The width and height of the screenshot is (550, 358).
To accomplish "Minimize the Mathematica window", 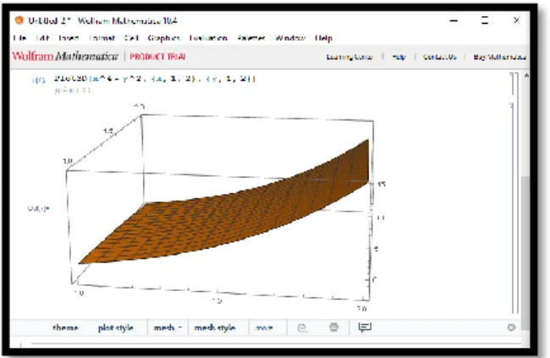I will pos(454,20).
